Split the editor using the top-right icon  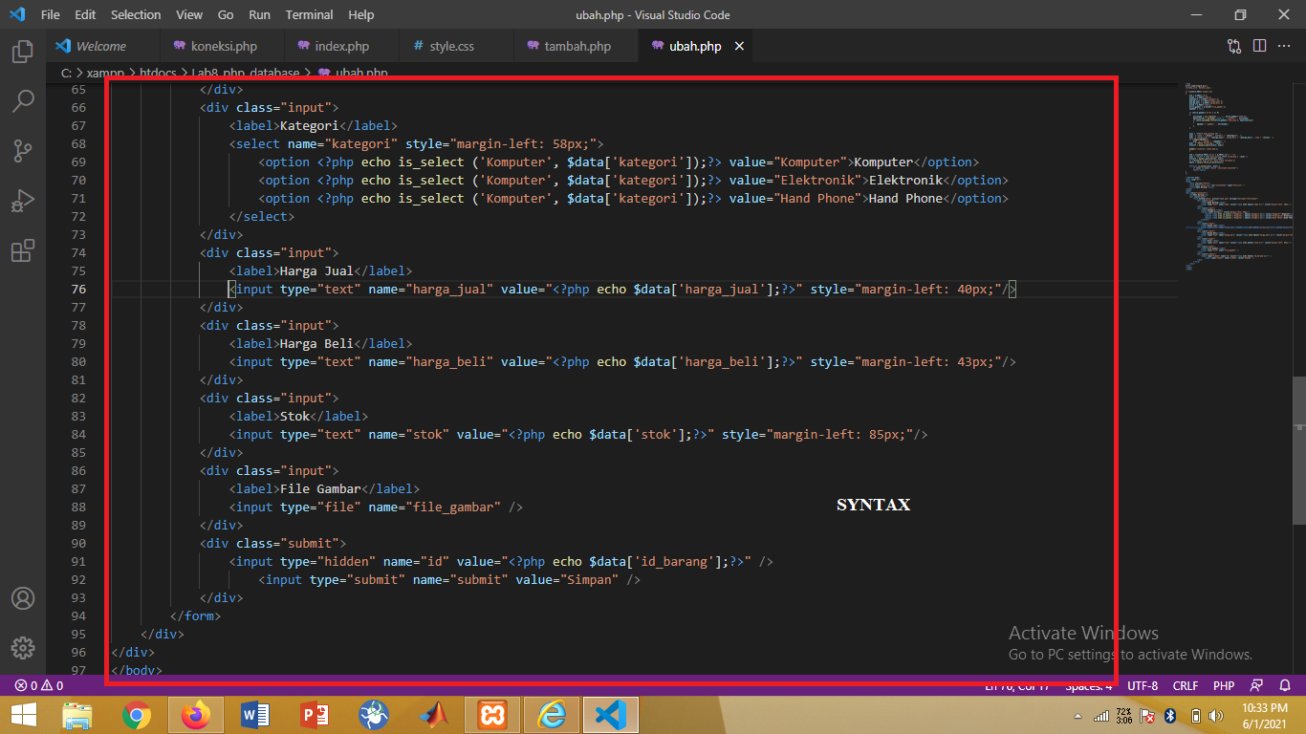pos(1258,45)
